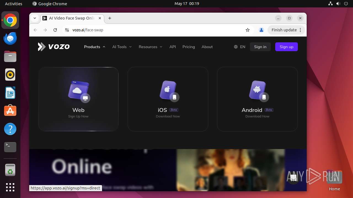Viewport: 353px width, 198px height.
Task: Go forward in browser history
Action: pyautogui.click(x=45, y=30)
